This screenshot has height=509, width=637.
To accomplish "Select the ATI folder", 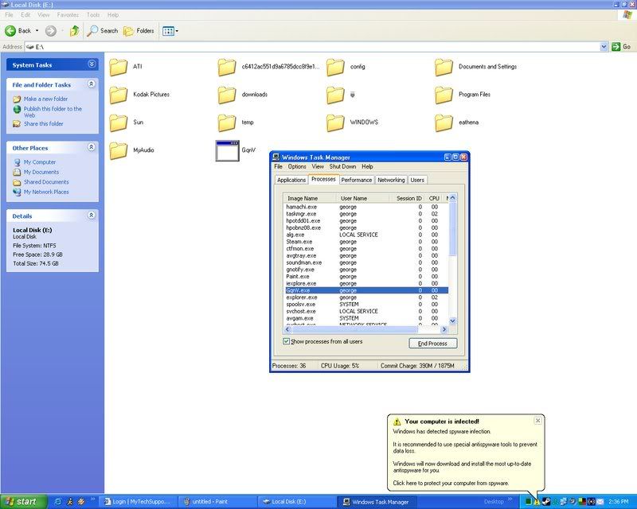I will 126,67.
